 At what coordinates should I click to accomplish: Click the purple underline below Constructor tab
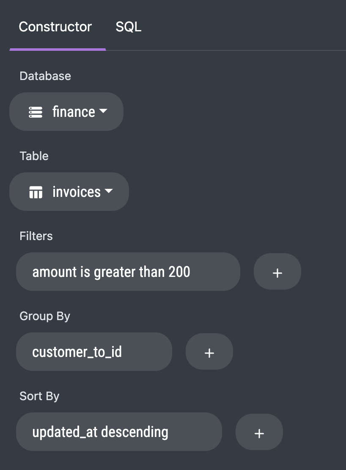[x=58, y=50]
